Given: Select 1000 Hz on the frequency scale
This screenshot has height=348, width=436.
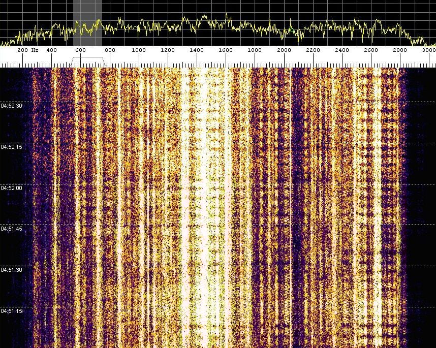Looking at the screenshot, I should 139,50.
